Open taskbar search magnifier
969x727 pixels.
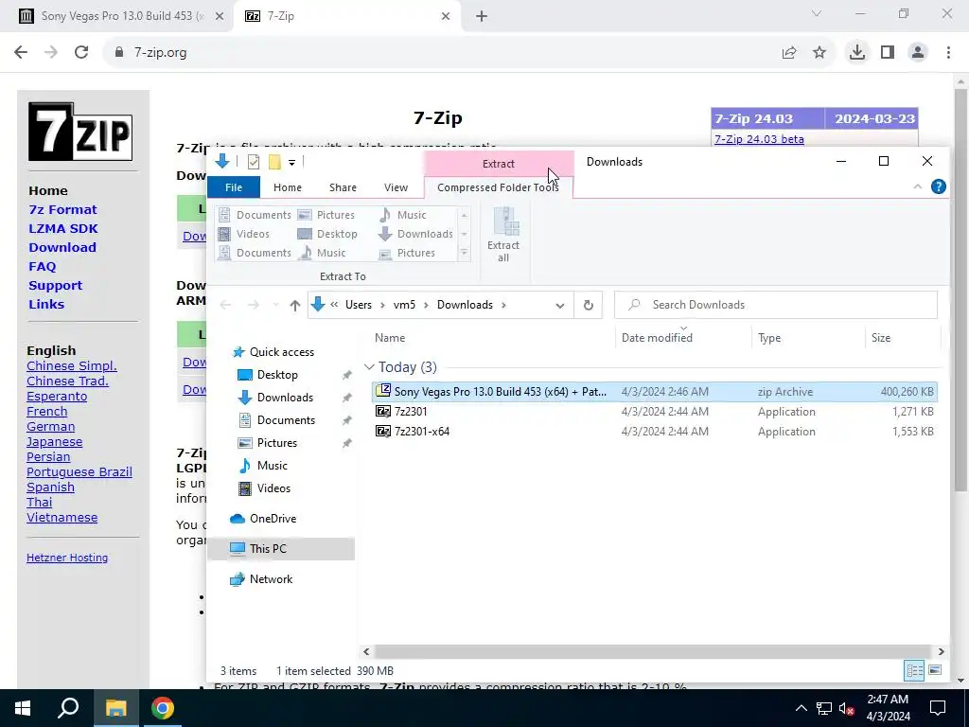[x=68, y=708]
